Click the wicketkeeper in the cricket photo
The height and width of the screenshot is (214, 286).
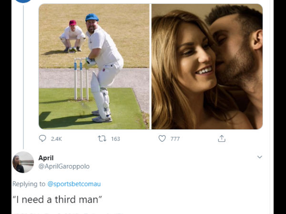(x=72, y=36)
